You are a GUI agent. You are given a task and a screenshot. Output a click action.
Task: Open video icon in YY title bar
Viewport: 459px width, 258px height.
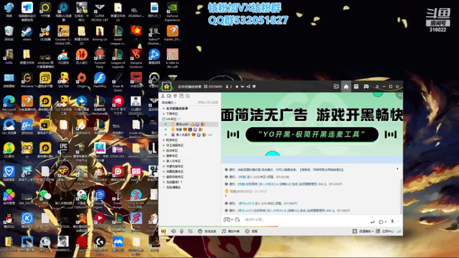point(336,87)
